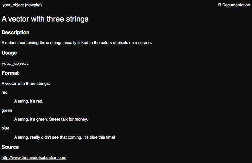Select the Format section heading
Viewport: 252px width, 163px height.
[10, 73]
